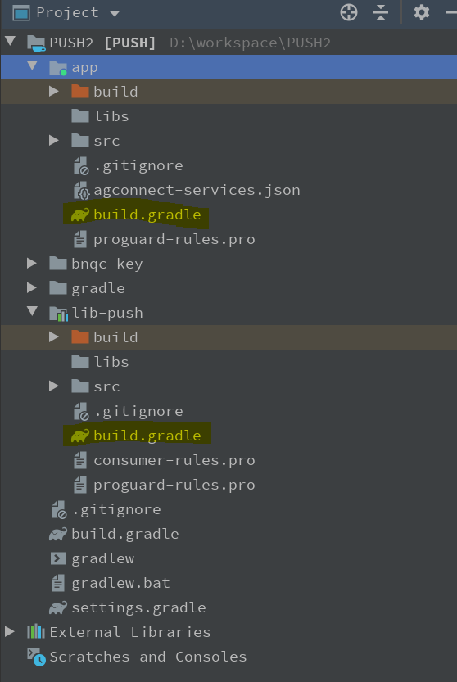The height and width of the screenshot is (682, 457).
Task: Click the Collapse All toolbar icon
Action: point(381,12)
